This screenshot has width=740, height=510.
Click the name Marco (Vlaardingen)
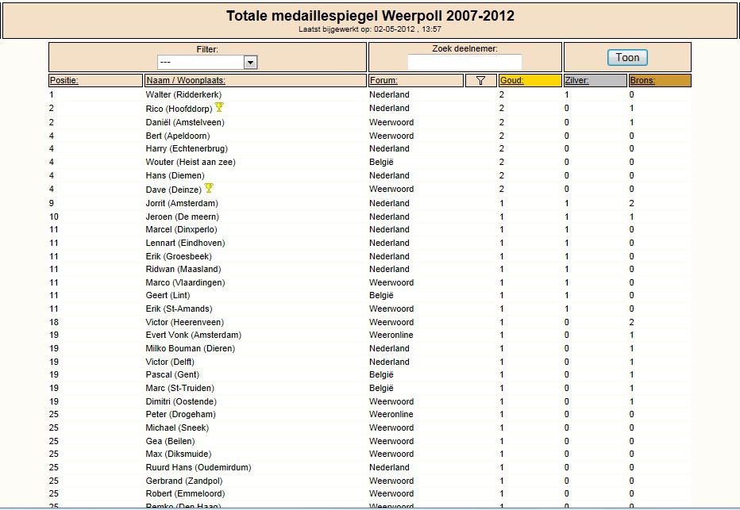(x=186, y=282)
